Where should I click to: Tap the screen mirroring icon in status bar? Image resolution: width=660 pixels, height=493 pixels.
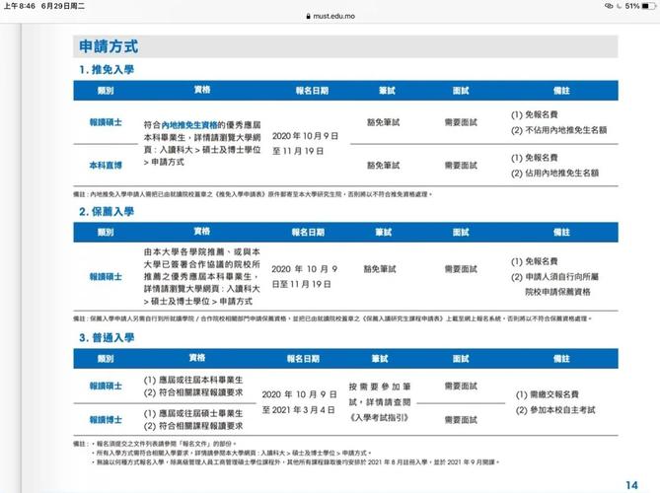coord(609,6)
